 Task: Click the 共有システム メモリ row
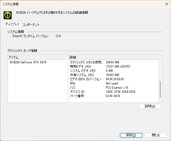(x=113, y=75)
